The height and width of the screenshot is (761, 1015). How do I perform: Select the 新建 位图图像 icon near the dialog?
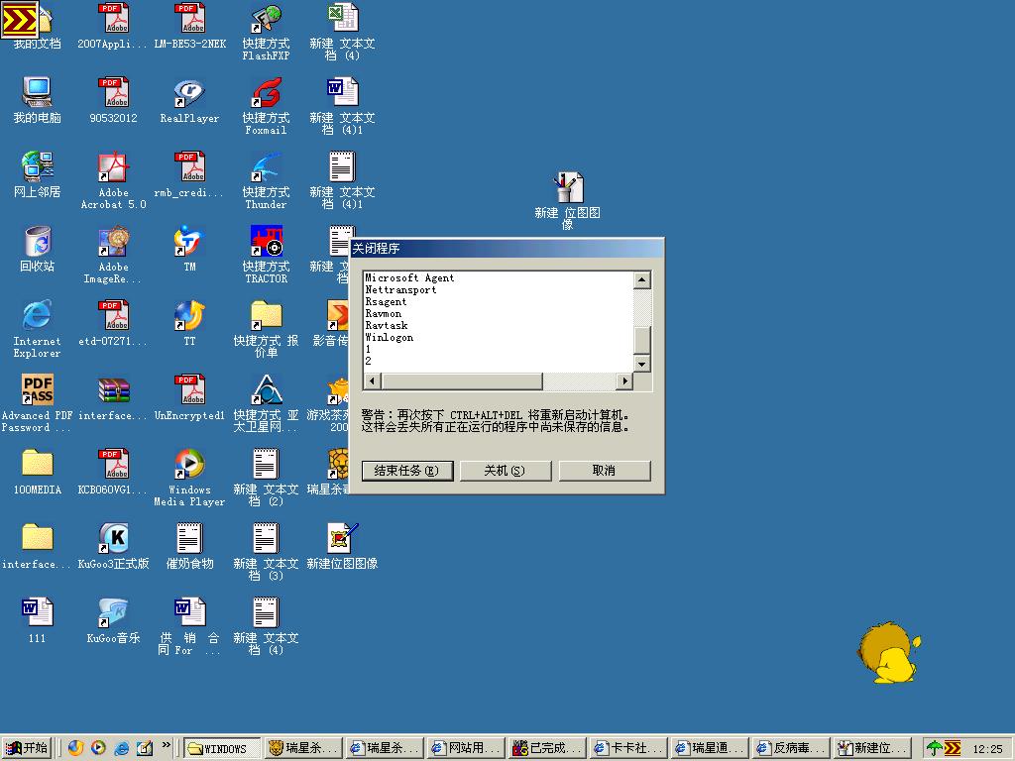(568, 200)
